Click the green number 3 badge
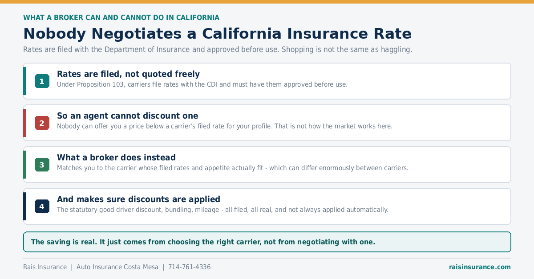 (42, 165)
